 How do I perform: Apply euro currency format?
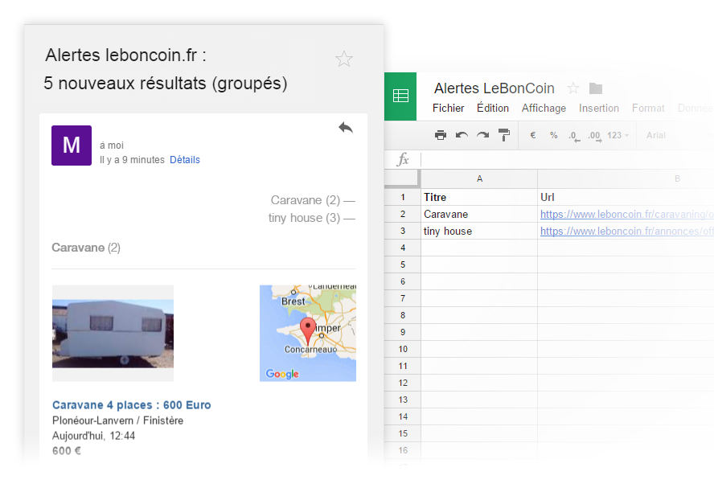(533, 135)
